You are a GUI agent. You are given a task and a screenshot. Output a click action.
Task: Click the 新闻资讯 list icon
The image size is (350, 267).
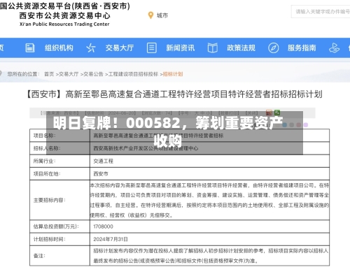coord(152,48)
